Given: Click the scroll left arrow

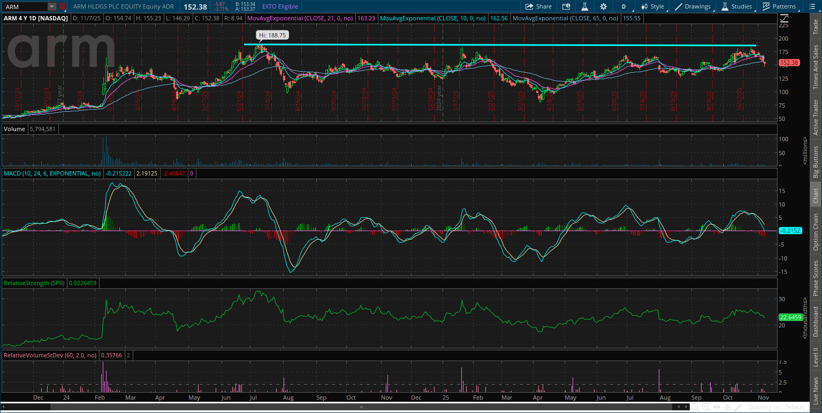Looking at the screenshot, I should pyautogui.click(x=679, y=407).
